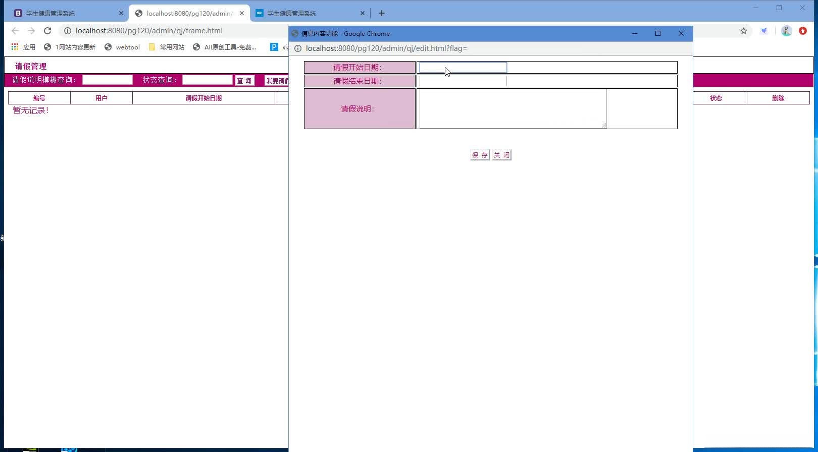Click the 请假说明模糊查询 search field

click(108, 80)
